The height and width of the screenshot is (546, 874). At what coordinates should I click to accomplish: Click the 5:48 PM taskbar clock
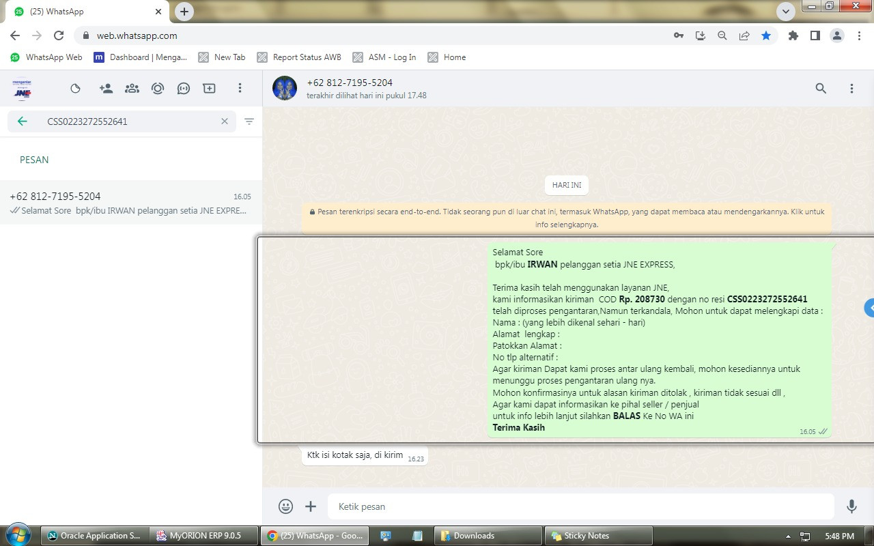click(840, 536)
